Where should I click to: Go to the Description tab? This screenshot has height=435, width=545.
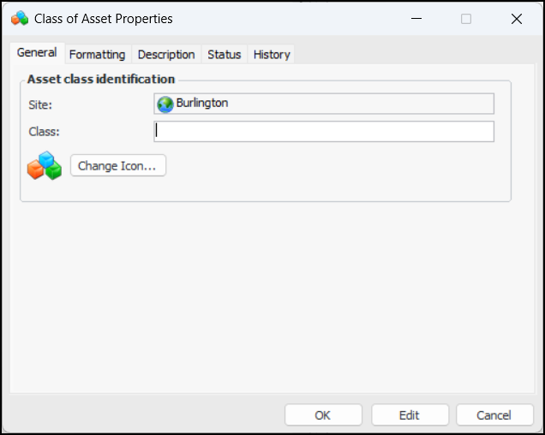166,55
